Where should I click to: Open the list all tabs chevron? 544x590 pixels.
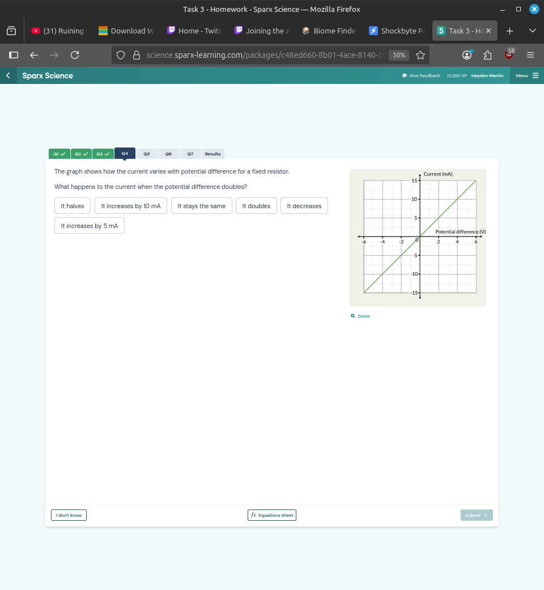pos(532,31)
